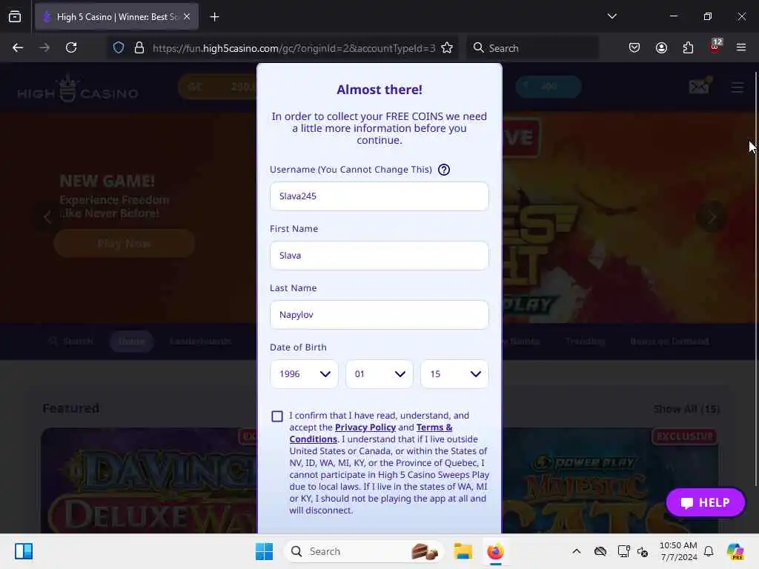Go to previous banner slide arrow
This screenshot has width=759, height=569.
click(x=47, y=217)
